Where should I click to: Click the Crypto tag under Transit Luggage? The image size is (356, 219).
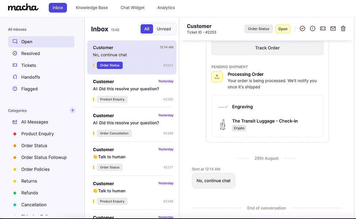coord(239,128)
